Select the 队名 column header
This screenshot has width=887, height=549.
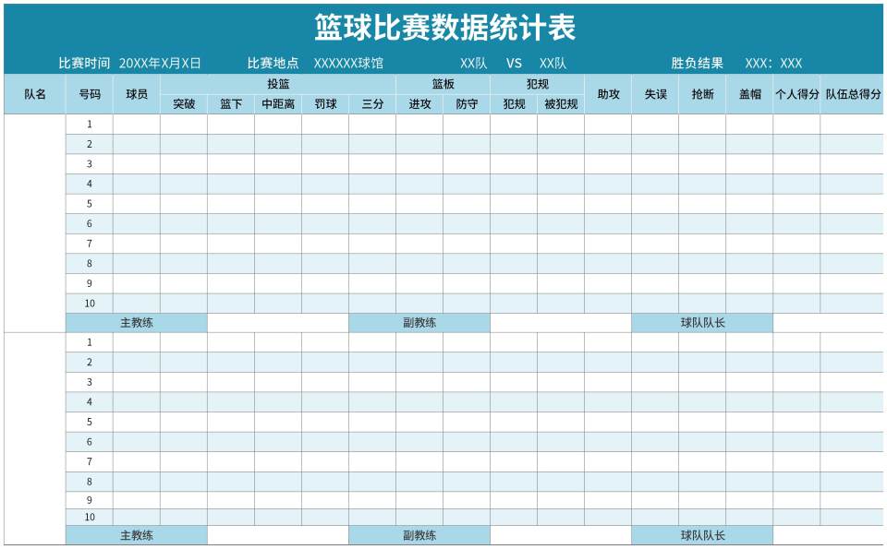click(x=35, y=94)
